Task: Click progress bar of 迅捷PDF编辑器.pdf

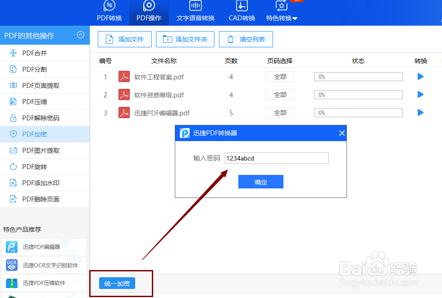Action: pos(358,113)
